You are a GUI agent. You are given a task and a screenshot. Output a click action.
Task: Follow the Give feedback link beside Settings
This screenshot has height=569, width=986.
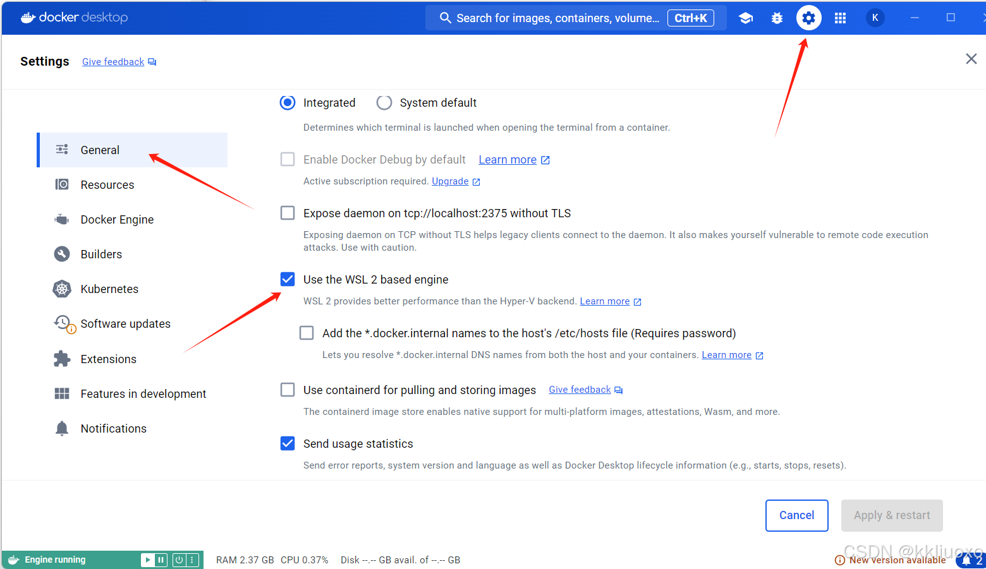pyautogui.click(x=113, y=62)
